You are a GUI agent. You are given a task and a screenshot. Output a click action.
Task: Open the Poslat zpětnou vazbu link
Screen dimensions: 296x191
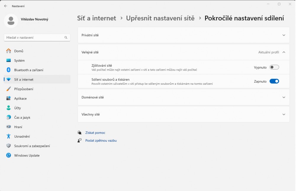[101, 141]
